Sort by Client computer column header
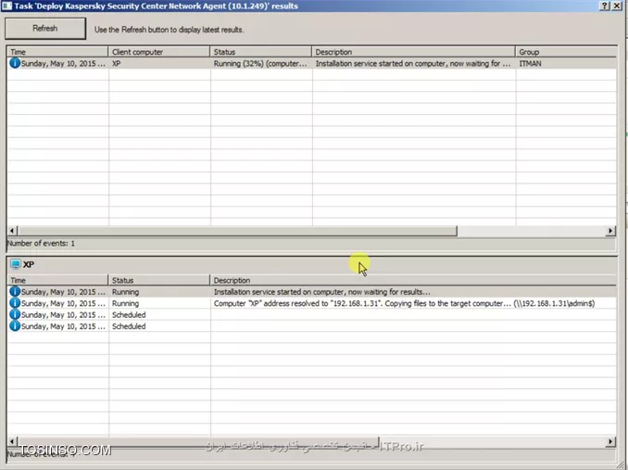Image resolution: width=628 pixels, height=470 pixels. tap(159, 52)
